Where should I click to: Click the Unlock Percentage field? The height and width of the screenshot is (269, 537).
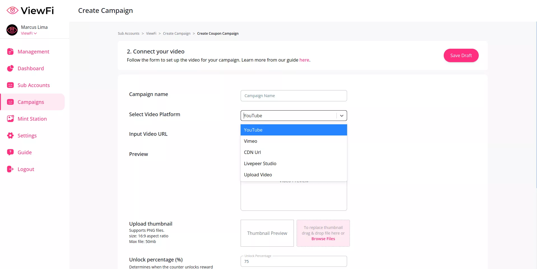[294, 261]
